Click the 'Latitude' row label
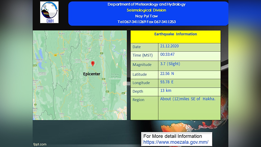Viewport: 261px width, 147px height. click(140, 74)
